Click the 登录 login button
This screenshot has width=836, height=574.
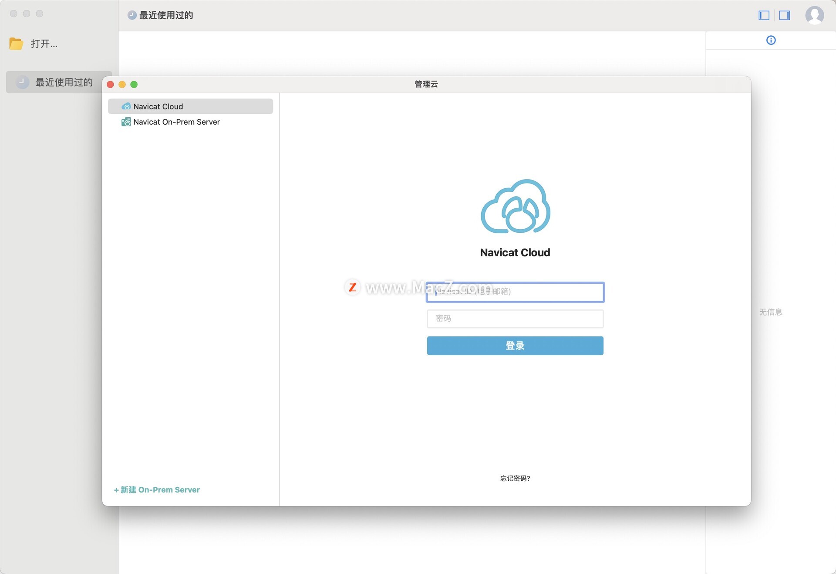coord(515,346)
